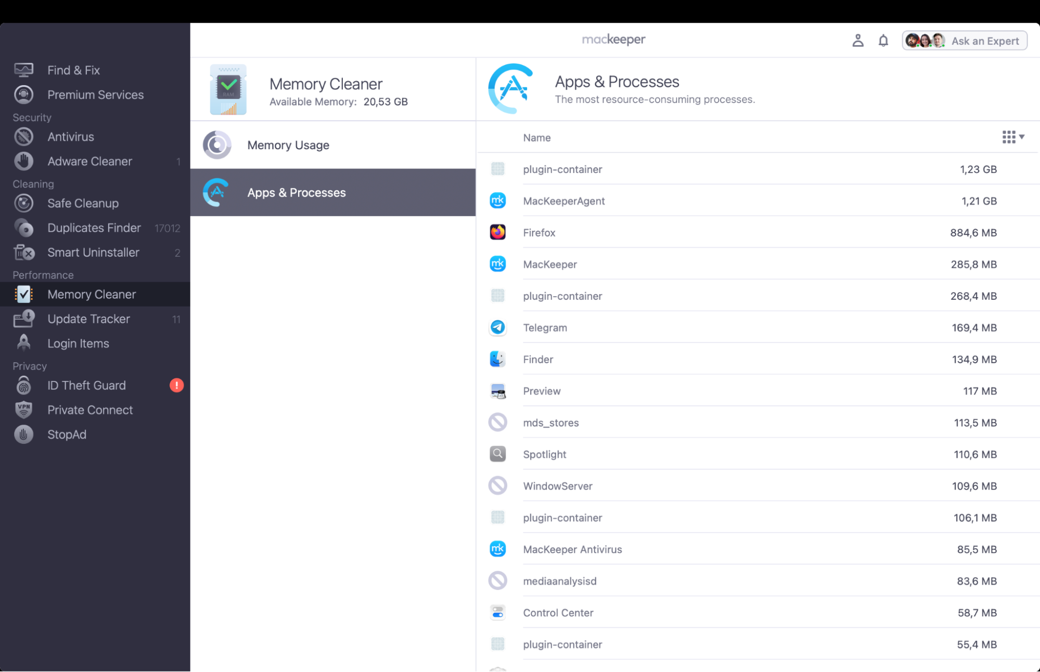The height and width of the screenshot is (672, 1040).
Task: Open the notifications bell
Action: pyautogui.click(x=883, y=40)
